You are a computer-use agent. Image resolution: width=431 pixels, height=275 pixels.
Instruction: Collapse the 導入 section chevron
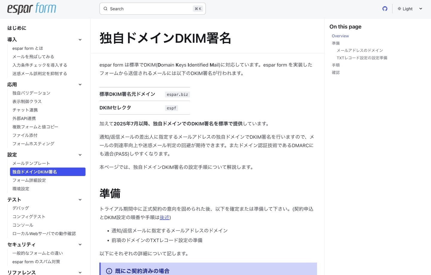pyautogui.click(x=80, y=40)
